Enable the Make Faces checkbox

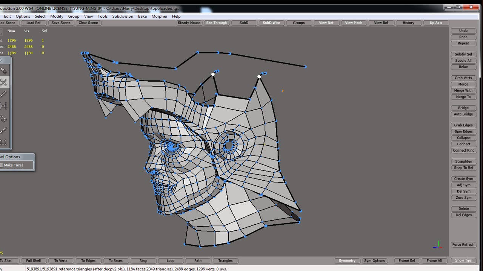click(2, 165)
